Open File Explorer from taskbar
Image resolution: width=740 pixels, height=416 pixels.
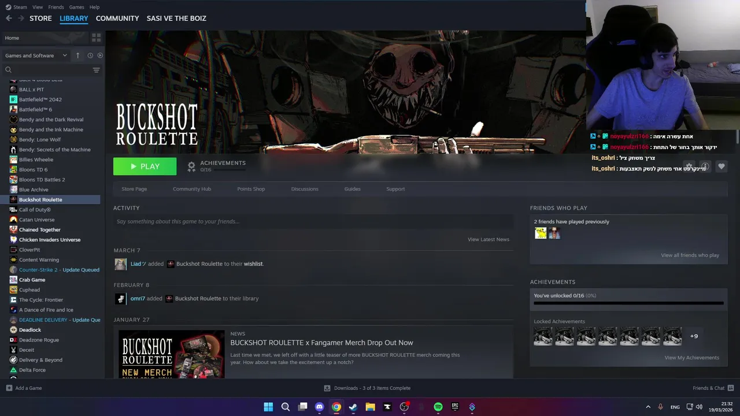370,407
